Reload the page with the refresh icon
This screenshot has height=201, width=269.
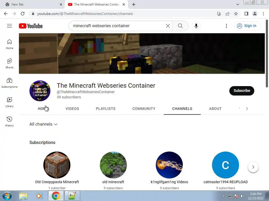(x=23, y=14)
